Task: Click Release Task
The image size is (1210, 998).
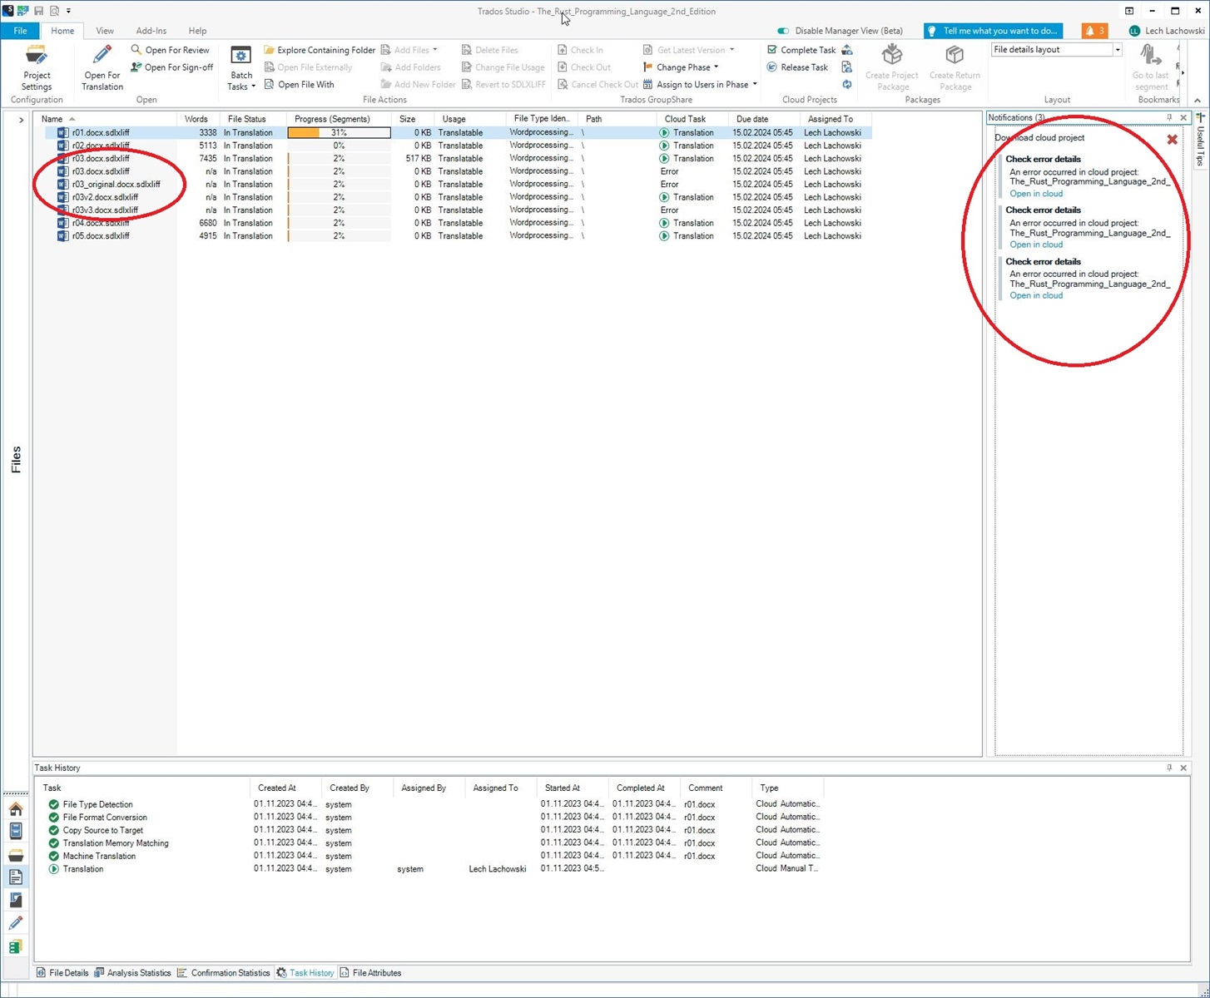Action: coord(797,67)
